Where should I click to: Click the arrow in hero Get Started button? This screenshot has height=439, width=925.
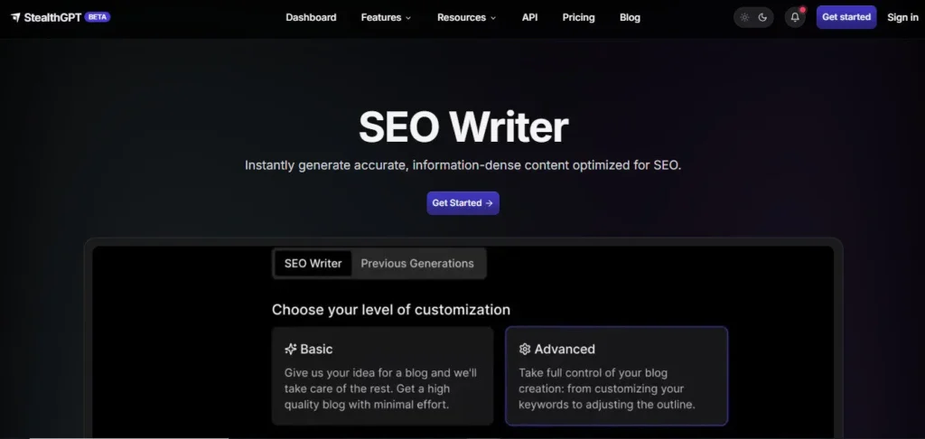490,203
